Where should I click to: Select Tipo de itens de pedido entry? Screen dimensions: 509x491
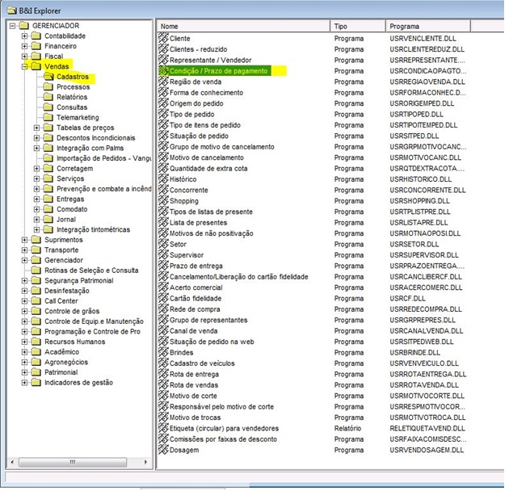click(x=205, y=125)
